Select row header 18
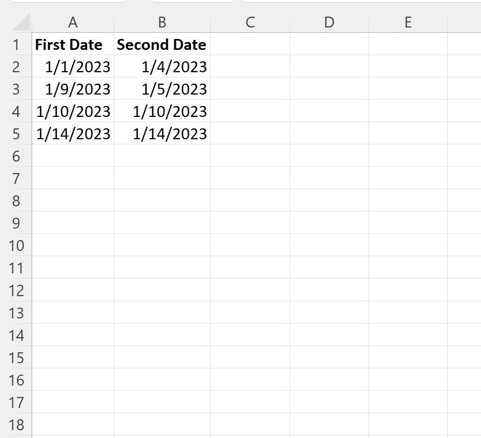The image size is (481, 438). [17, 424]
